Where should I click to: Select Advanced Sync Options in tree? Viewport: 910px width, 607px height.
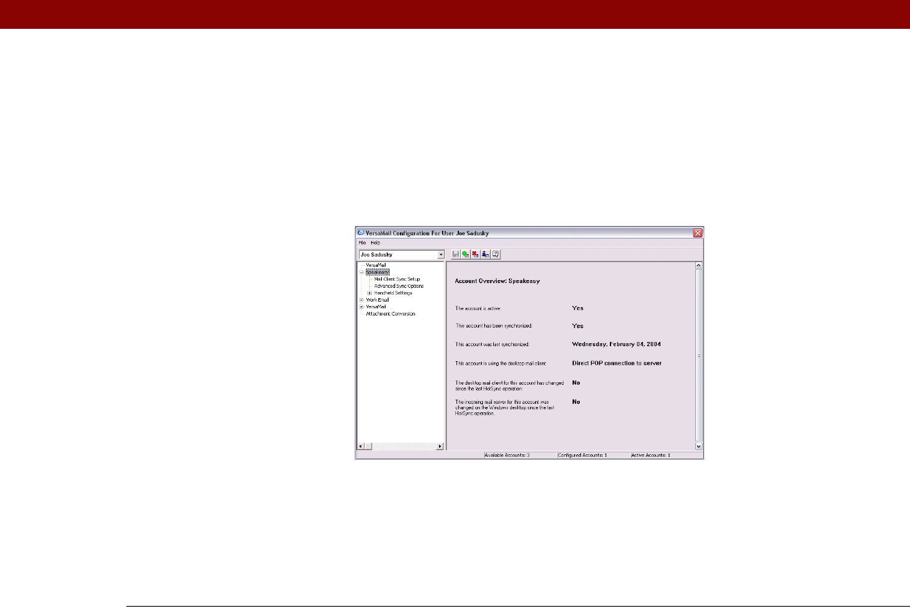(x=399, y=286)
